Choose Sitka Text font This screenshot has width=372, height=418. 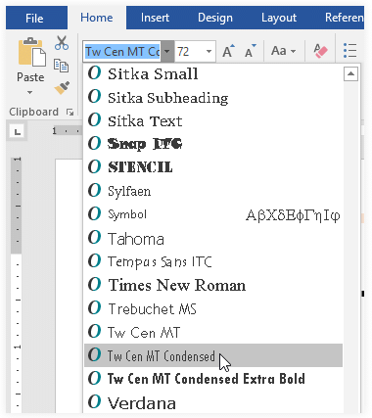click(x=213, y=120)
